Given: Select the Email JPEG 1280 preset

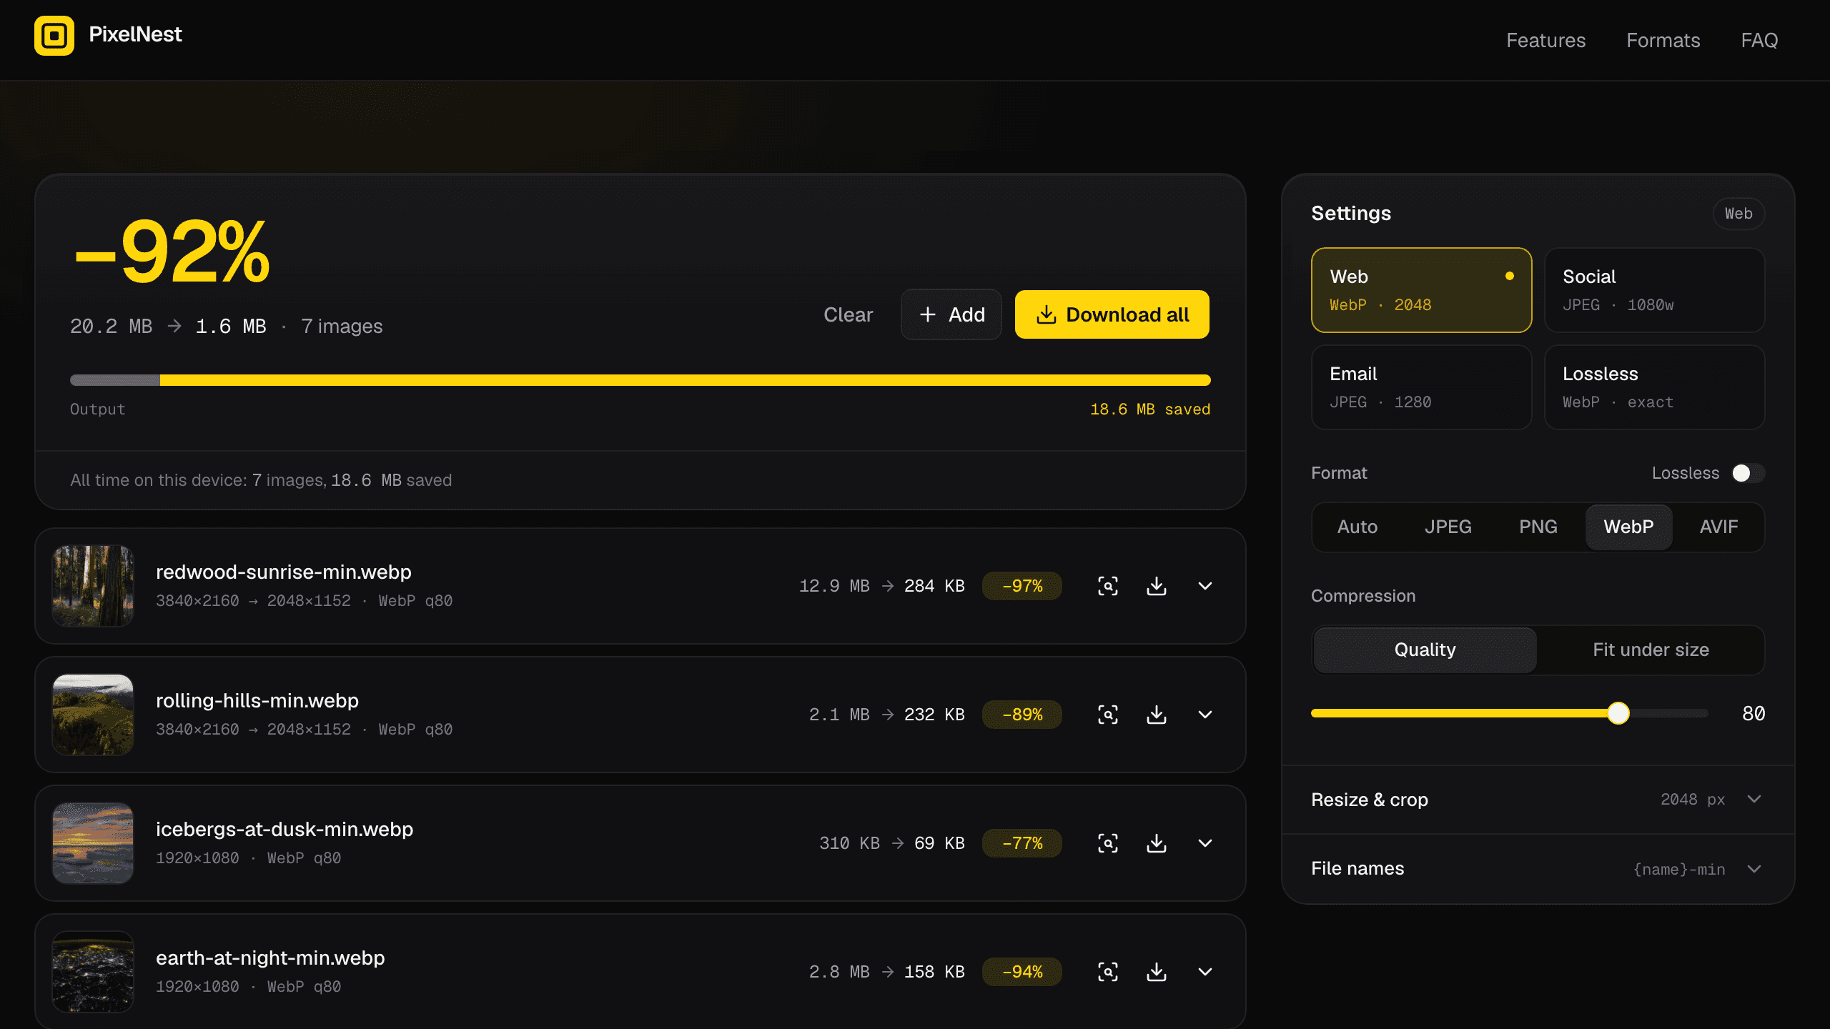Looking at the screenshot, I should point(1421,387).
